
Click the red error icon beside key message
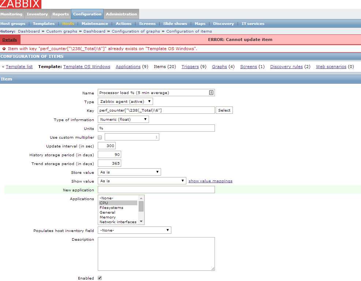tap(4, 49)
